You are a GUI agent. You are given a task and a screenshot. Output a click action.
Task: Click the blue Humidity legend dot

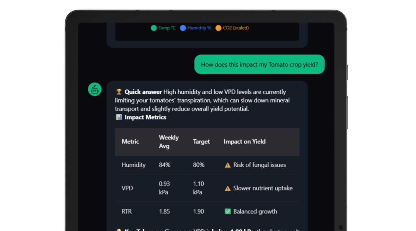click(183, 28)
